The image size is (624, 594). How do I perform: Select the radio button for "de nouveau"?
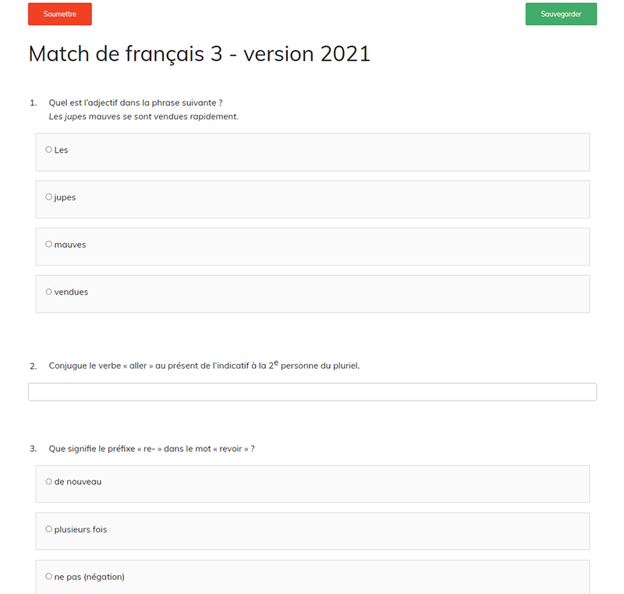click(x=48, y=482)
